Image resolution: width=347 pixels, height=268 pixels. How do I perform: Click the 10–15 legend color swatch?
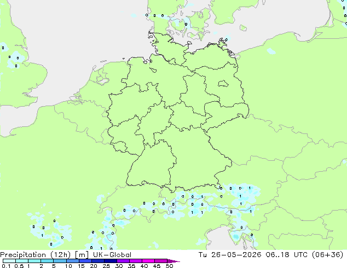[x=72, y=261]
